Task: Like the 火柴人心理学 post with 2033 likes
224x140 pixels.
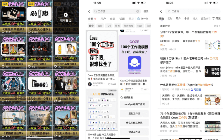Action: pos(29,32)
